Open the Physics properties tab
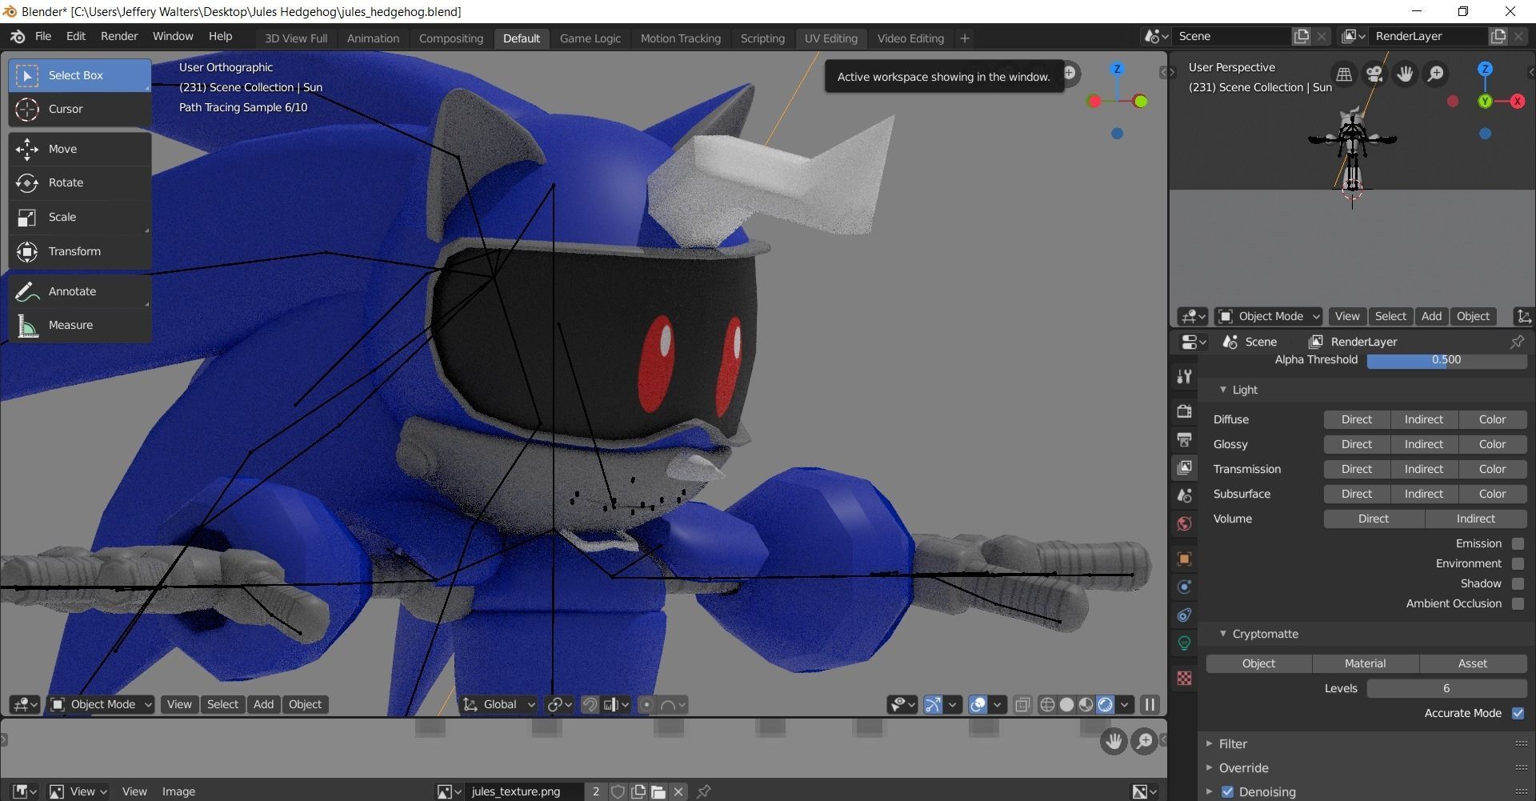1536x801 pixels. point(1185,587)
